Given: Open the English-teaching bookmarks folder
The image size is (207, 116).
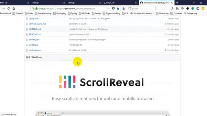Looking at the screenshot, I should [111, 14].
